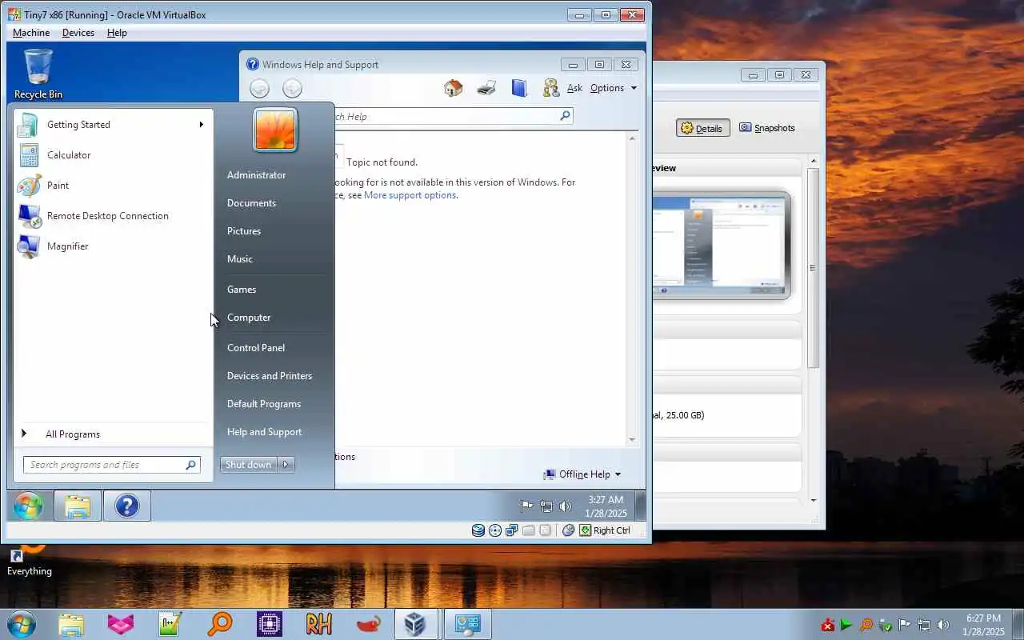Click the orange magnifier host taskbar icon
Viewport: 1024px width, 640px height.
point(219,624)
